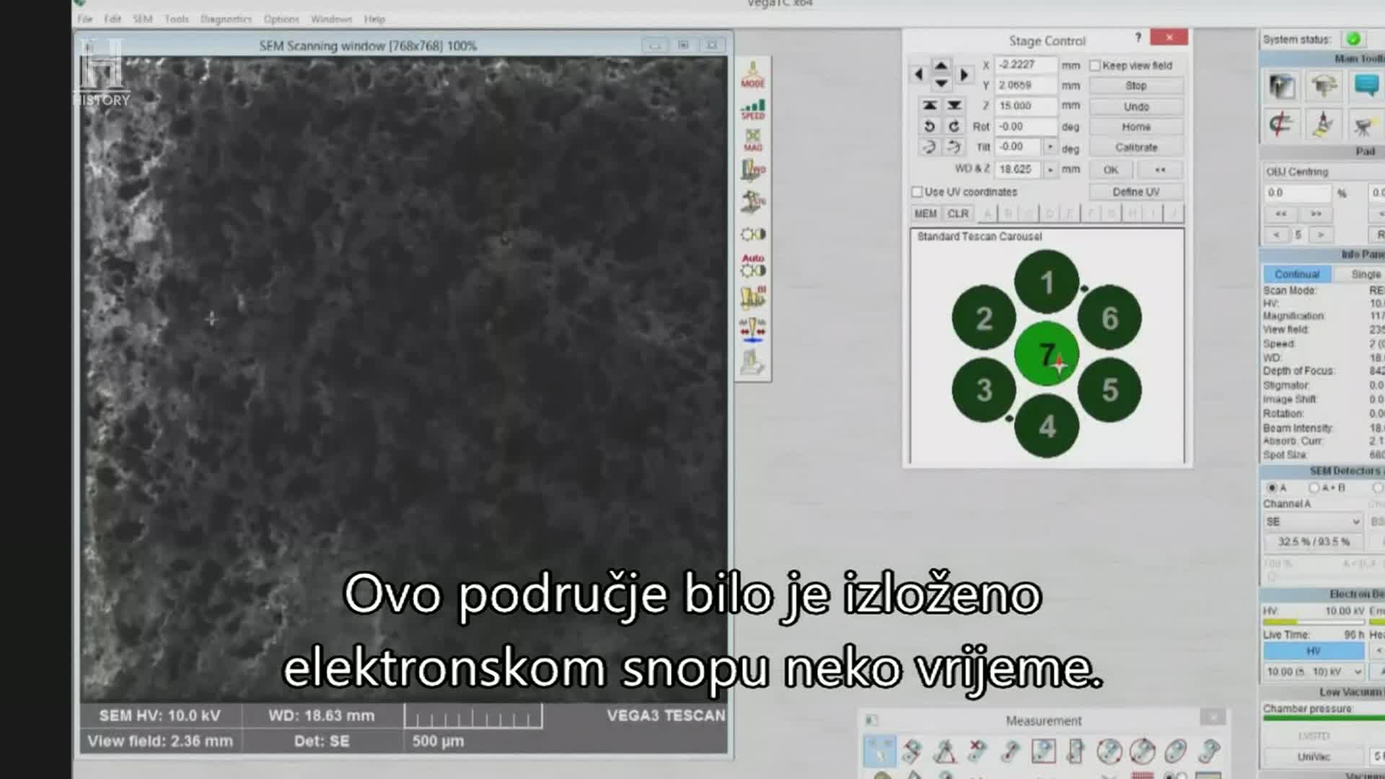Switch to the Single scan tab
1385x779 pixels.
[x=1365, y=274]
